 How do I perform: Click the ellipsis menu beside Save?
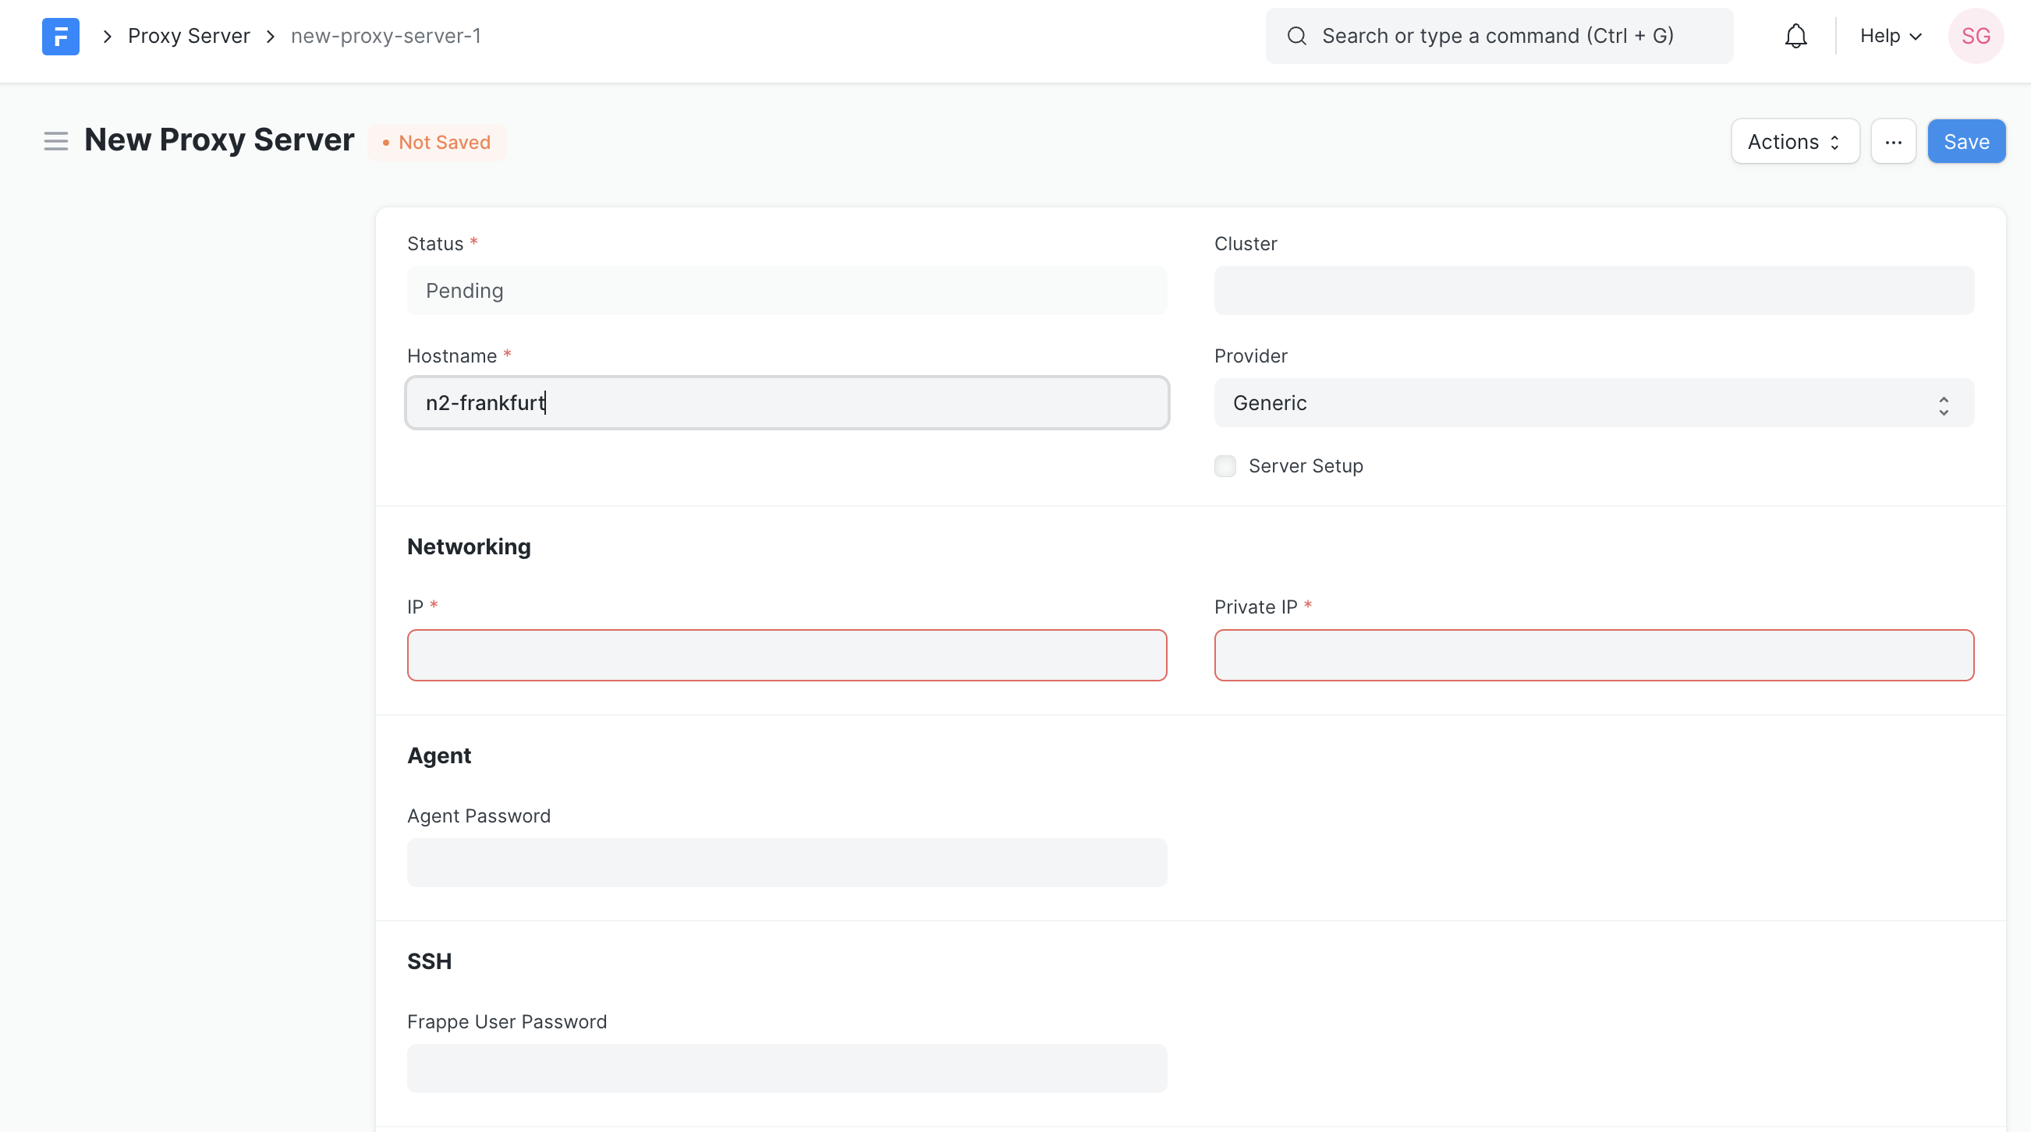[x=1894, y=141]
